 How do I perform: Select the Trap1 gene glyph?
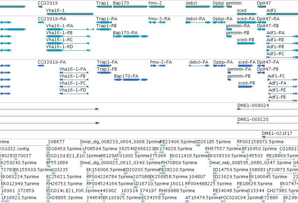[104, 7]
